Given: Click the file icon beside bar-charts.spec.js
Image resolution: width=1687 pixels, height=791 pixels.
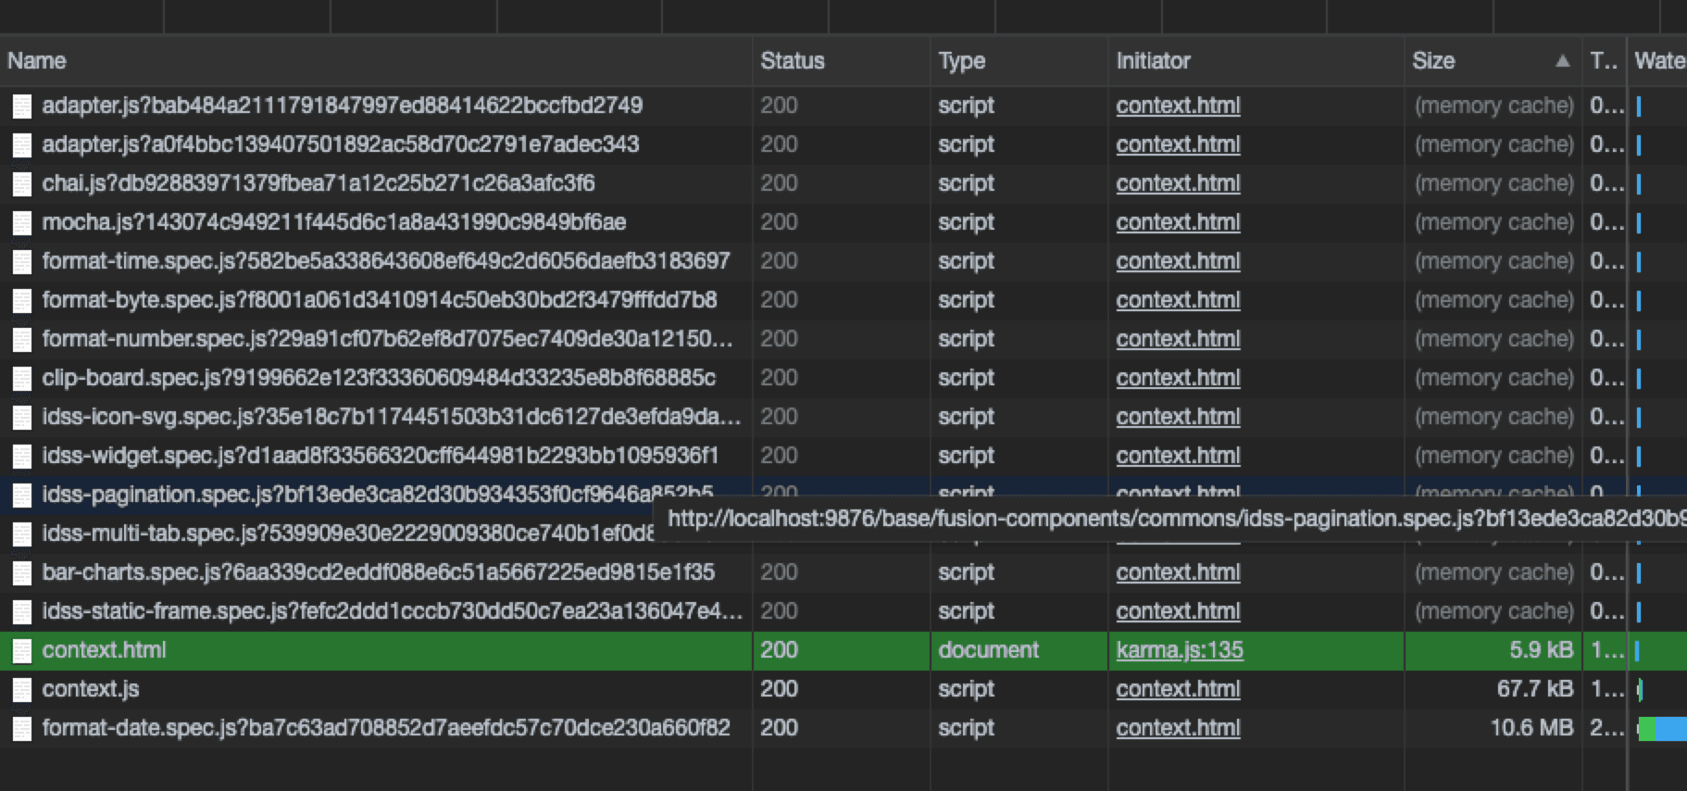Looking at the screenshot, I should (21, 572).
